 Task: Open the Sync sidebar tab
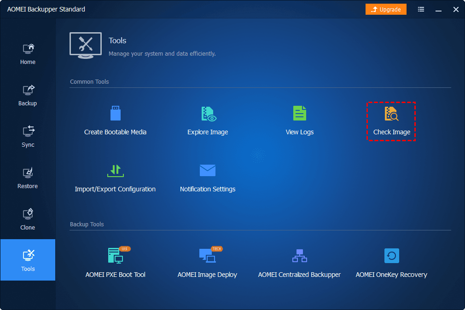(28, 137)
